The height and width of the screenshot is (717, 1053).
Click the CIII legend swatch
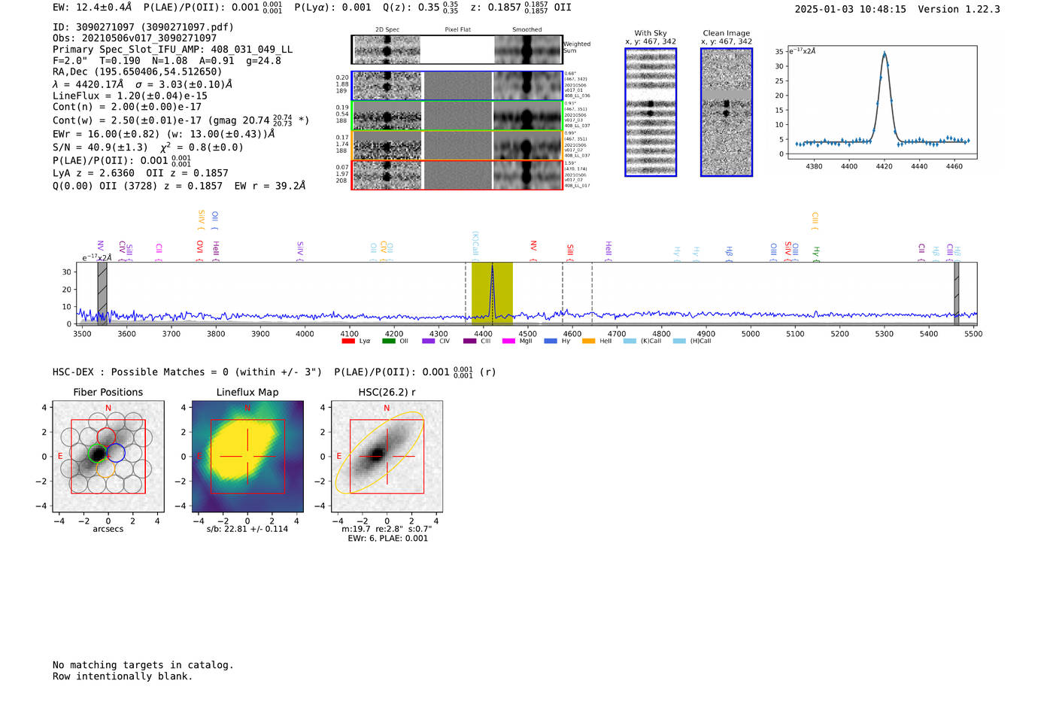tap(469, 341)
